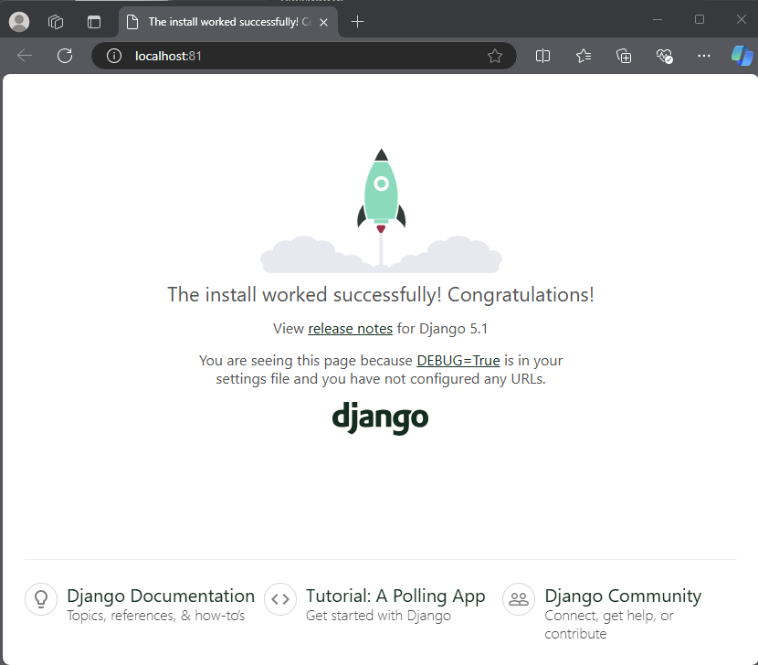Click the code brackets tutorial icon
Image resolution: width=758 pixels, height=665 pixels.
coord(280,599)
